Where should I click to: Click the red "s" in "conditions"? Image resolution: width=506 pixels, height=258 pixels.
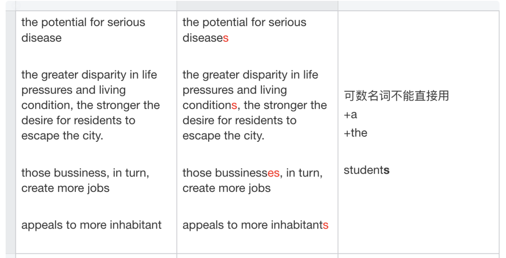coord(234,105)
